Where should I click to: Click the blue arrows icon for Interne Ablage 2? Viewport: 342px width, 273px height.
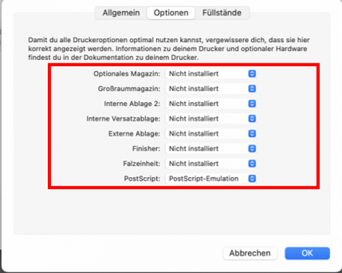252,104
